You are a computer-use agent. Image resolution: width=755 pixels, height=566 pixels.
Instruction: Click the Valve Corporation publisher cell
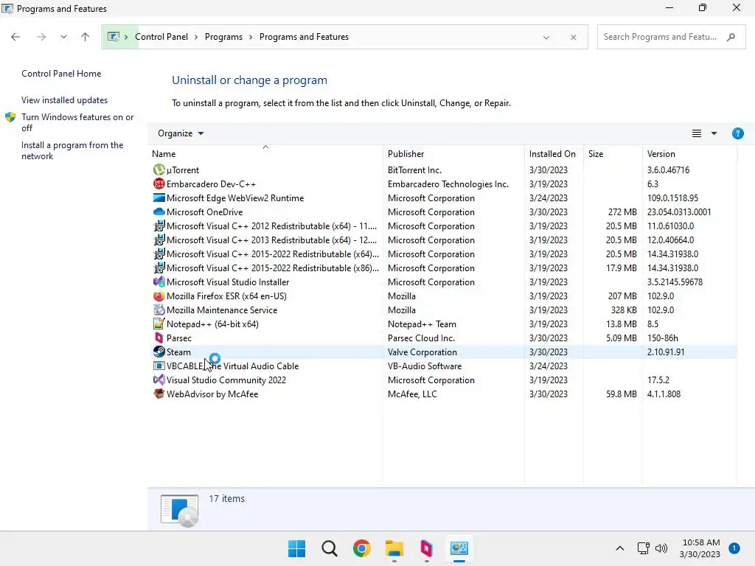click(x=422, y=352)
